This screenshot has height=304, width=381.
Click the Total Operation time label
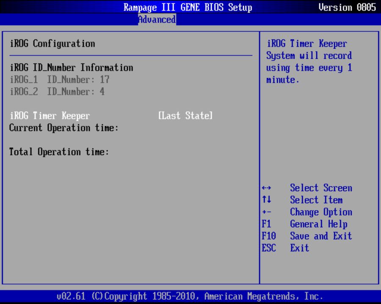pyautogui.click(x=59, y=152)
